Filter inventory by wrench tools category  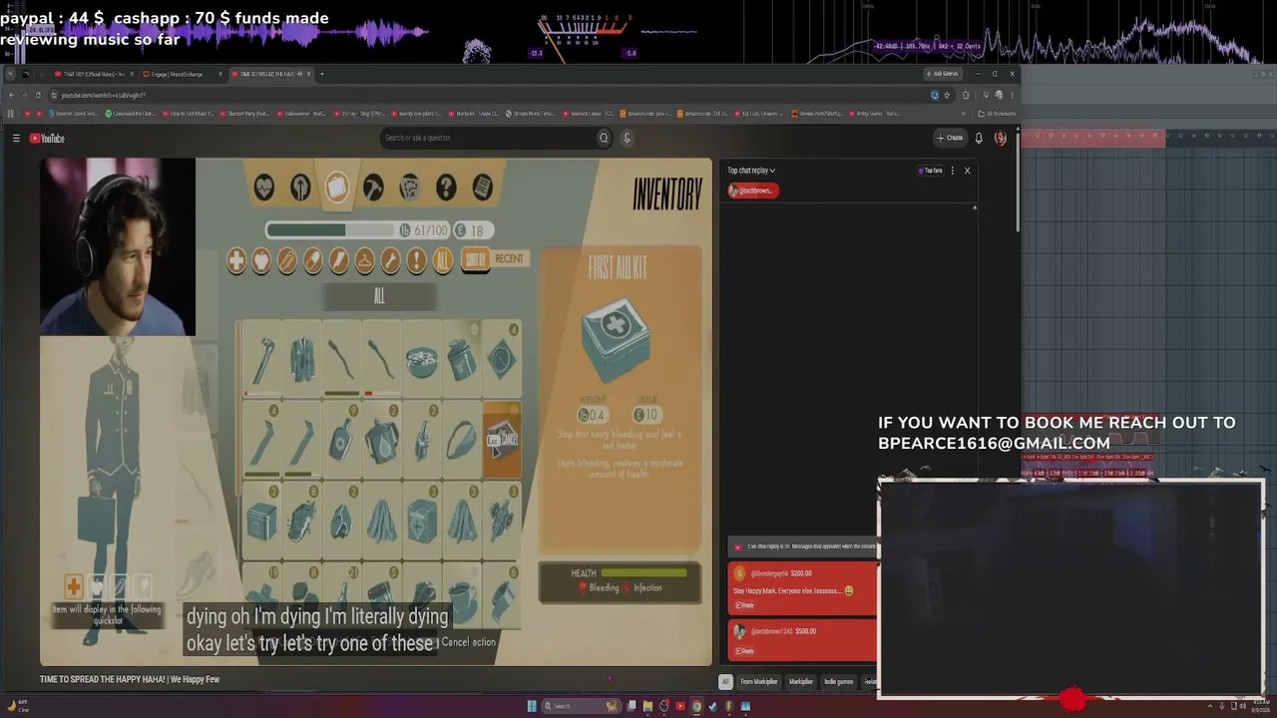[x=391, y=261]
